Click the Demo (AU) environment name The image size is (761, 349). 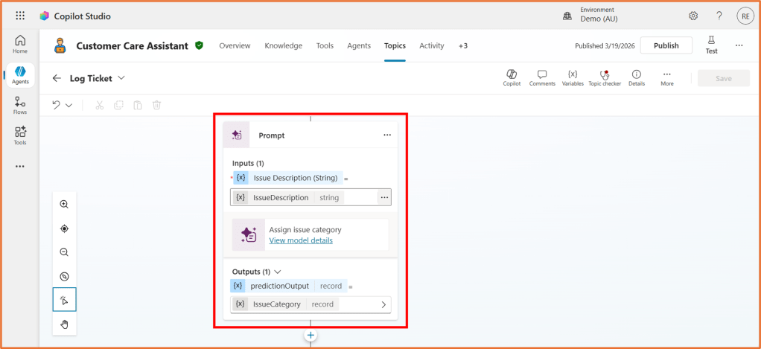click(599, 19)
